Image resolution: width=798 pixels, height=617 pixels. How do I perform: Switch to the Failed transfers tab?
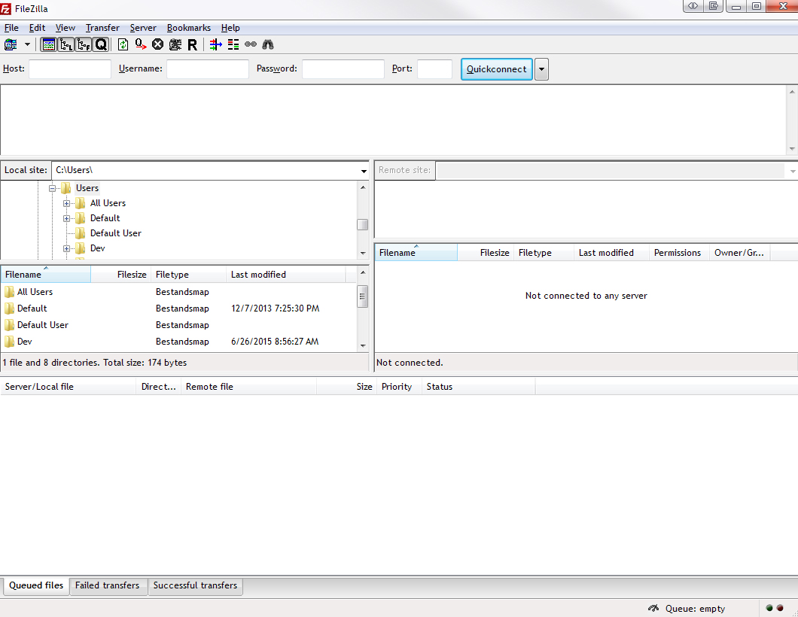pos(108,585)
